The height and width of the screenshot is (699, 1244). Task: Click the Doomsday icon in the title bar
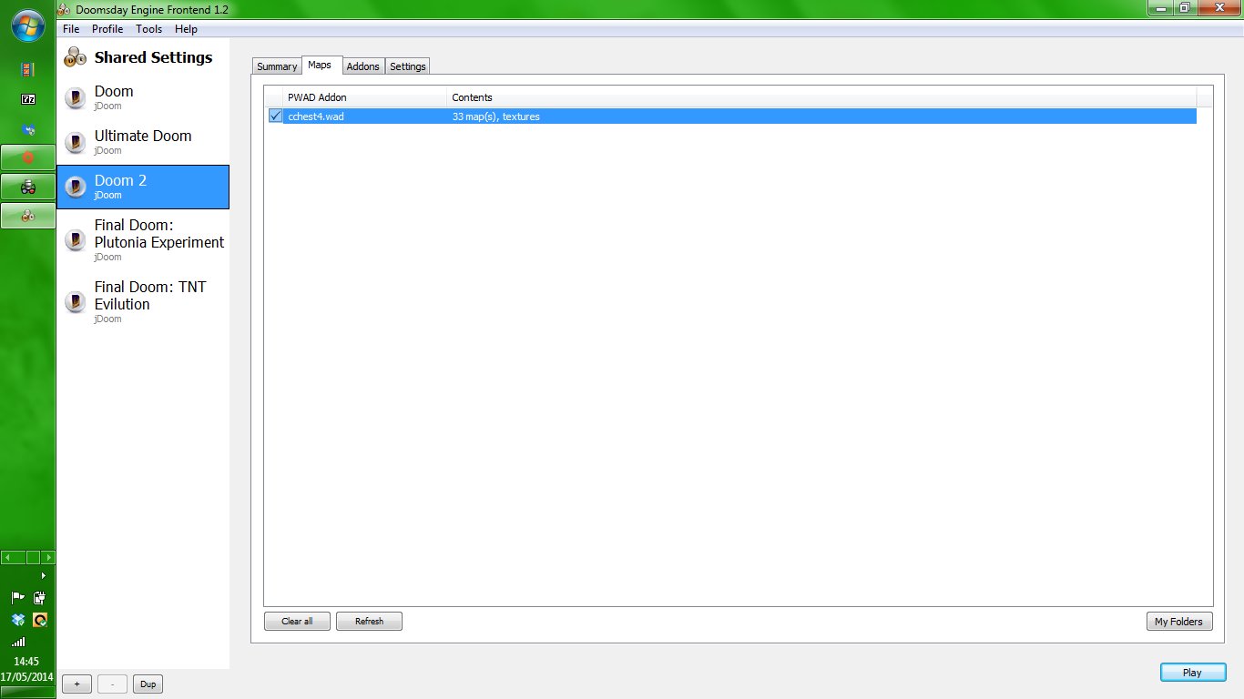point(64,9)
